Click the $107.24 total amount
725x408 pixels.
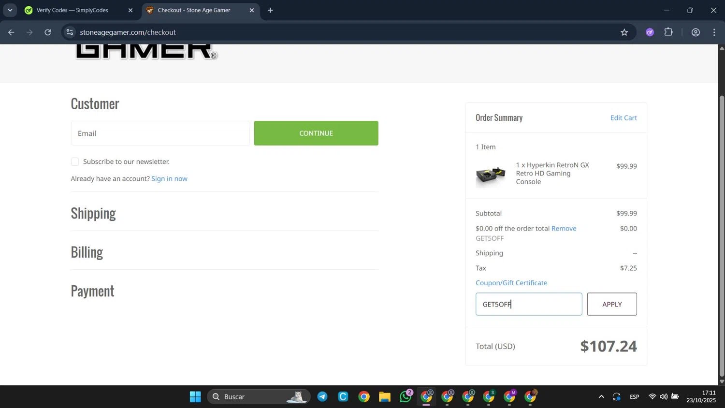click(609, 346)
